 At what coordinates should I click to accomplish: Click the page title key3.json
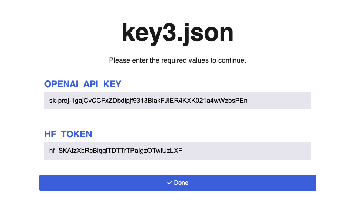[178, 33]
